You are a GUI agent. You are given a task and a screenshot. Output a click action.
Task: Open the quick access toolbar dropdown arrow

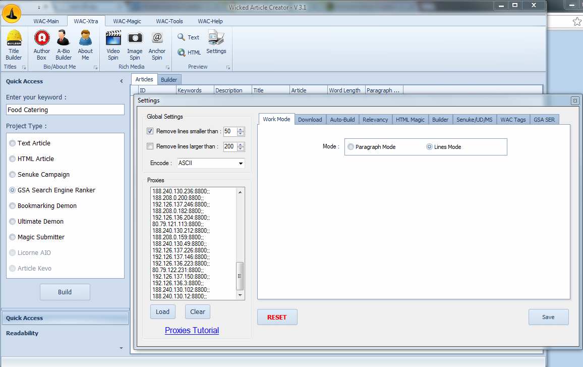point(39,7)
